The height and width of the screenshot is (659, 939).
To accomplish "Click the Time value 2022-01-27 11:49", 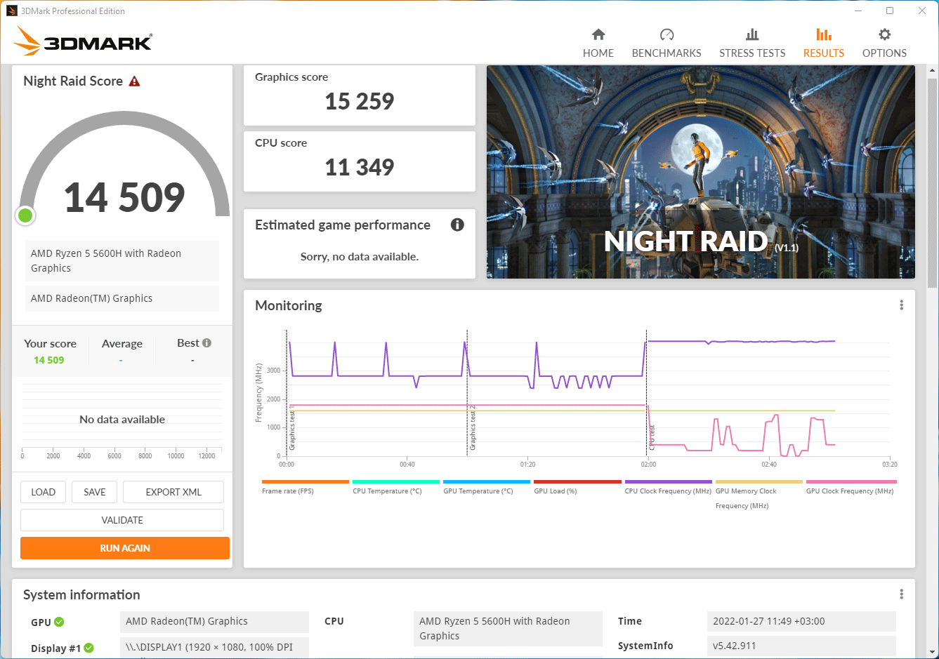I will (x=801, y=621).
